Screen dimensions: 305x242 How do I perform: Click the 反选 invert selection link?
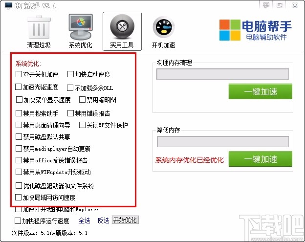tap(103, 220)
